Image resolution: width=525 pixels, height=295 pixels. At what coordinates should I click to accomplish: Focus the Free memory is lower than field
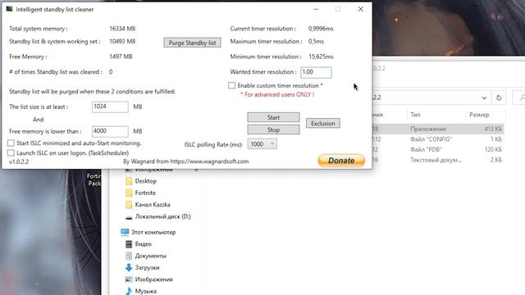click(110, 131)
